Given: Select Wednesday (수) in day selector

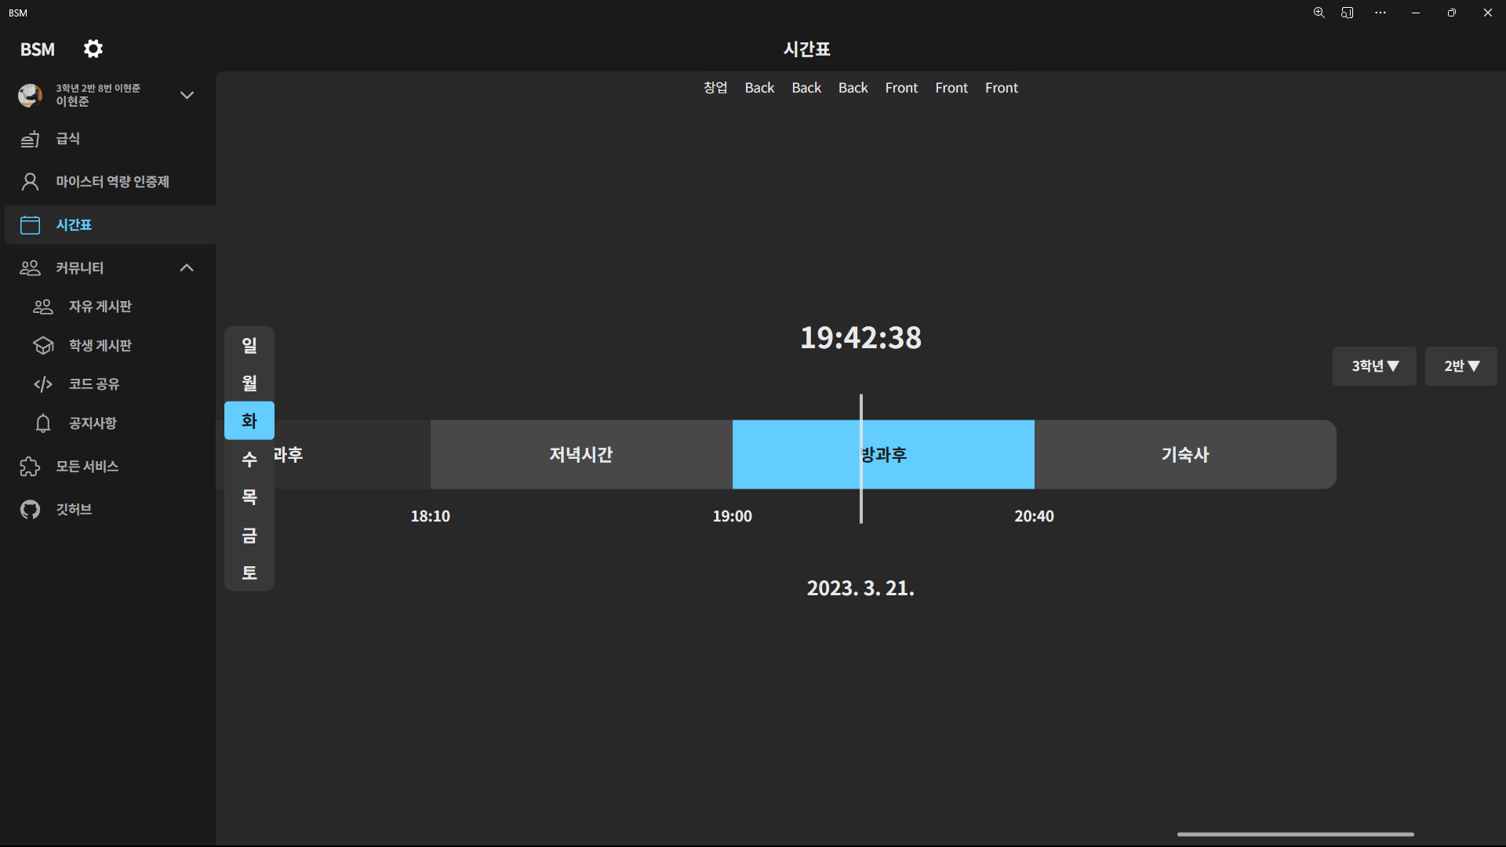Looking at the screenshot, I should (x=249, y=460).
